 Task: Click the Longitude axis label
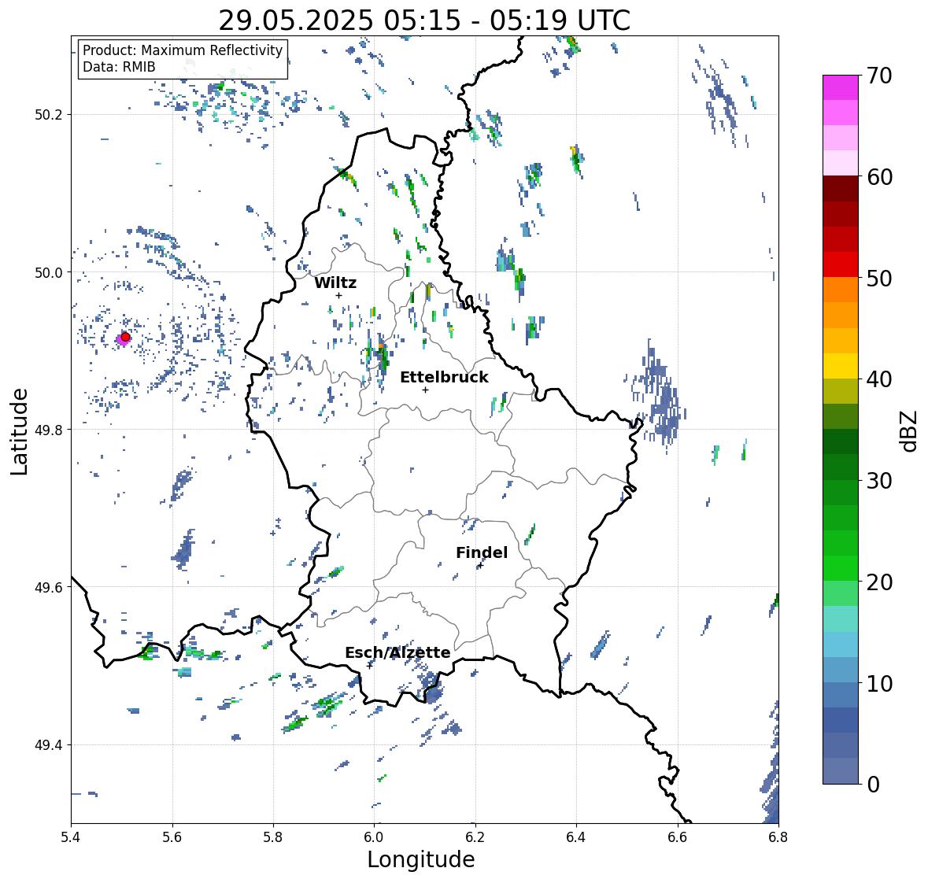(421, 859)
